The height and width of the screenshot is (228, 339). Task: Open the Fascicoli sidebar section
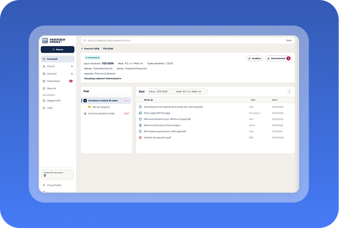pyautogui.click(x=57, y=59)
